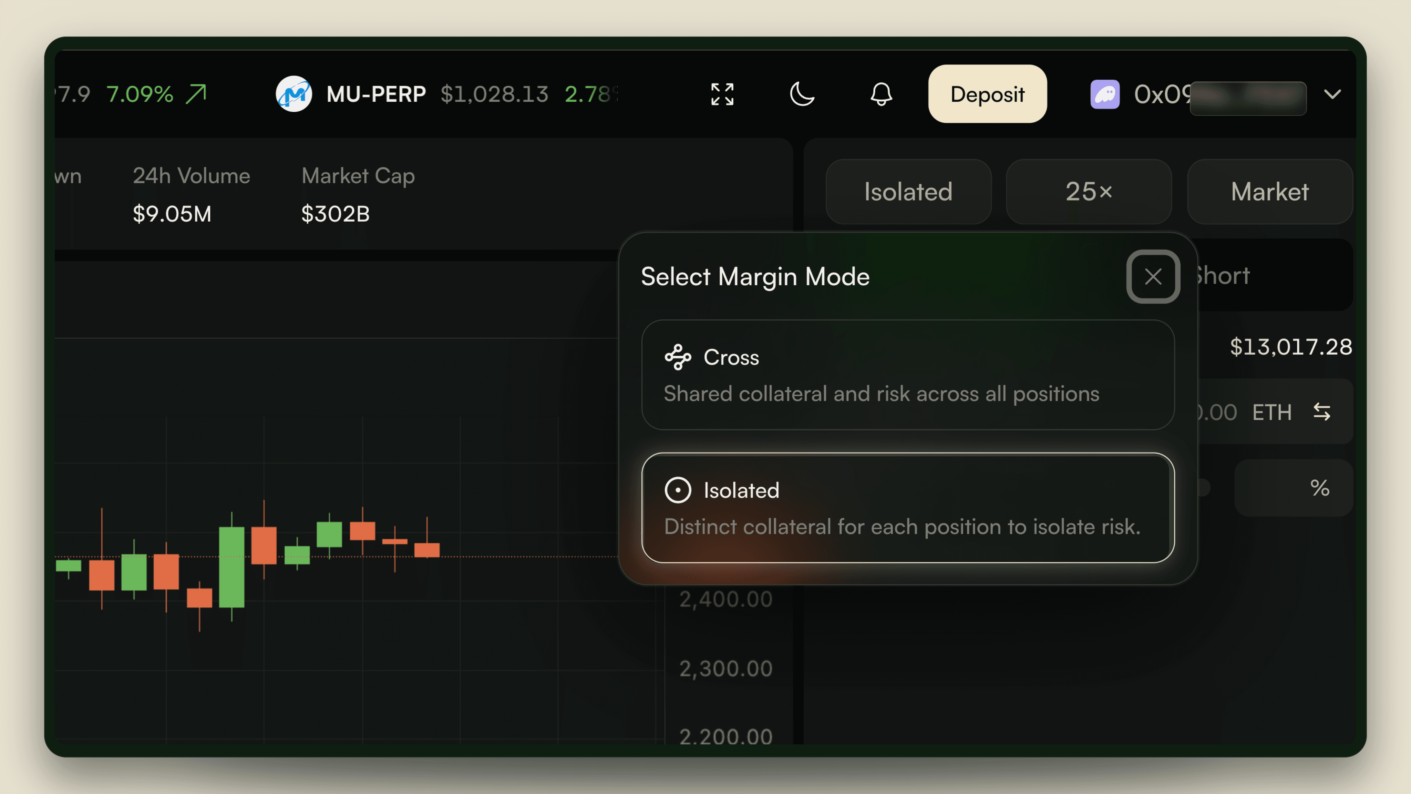1411x794 pixels.
Task: Open the 25× leverage selector
Action: (1088, 191)
